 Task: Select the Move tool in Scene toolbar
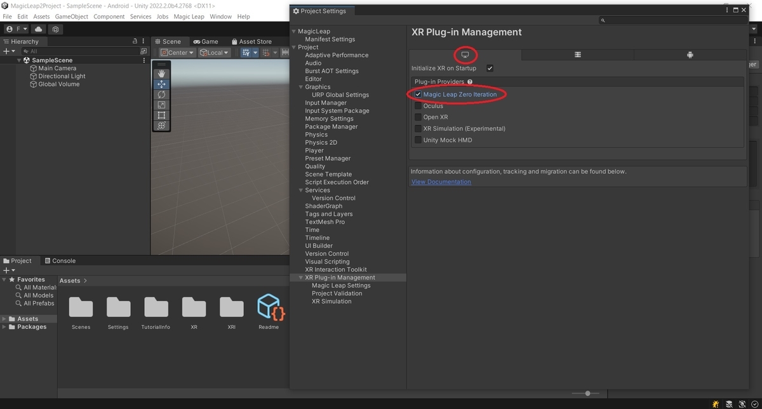pyautogui.click(x=161, y=84)
